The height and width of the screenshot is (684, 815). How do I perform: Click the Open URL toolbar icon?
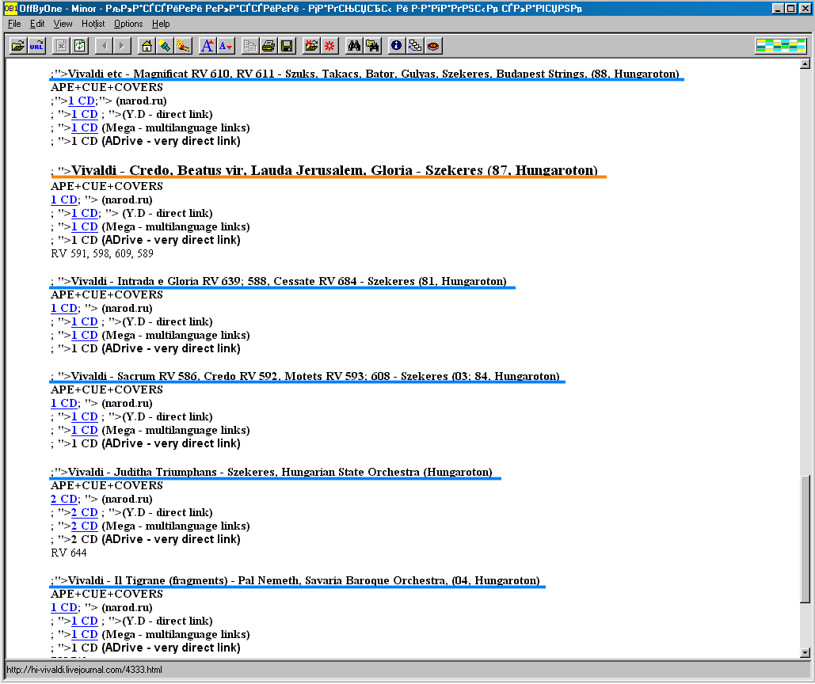tap(36, 46)
